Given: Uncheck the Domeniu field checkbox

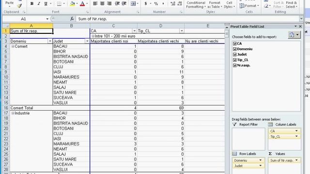Looking at the screenshot, I should (234, 49).
